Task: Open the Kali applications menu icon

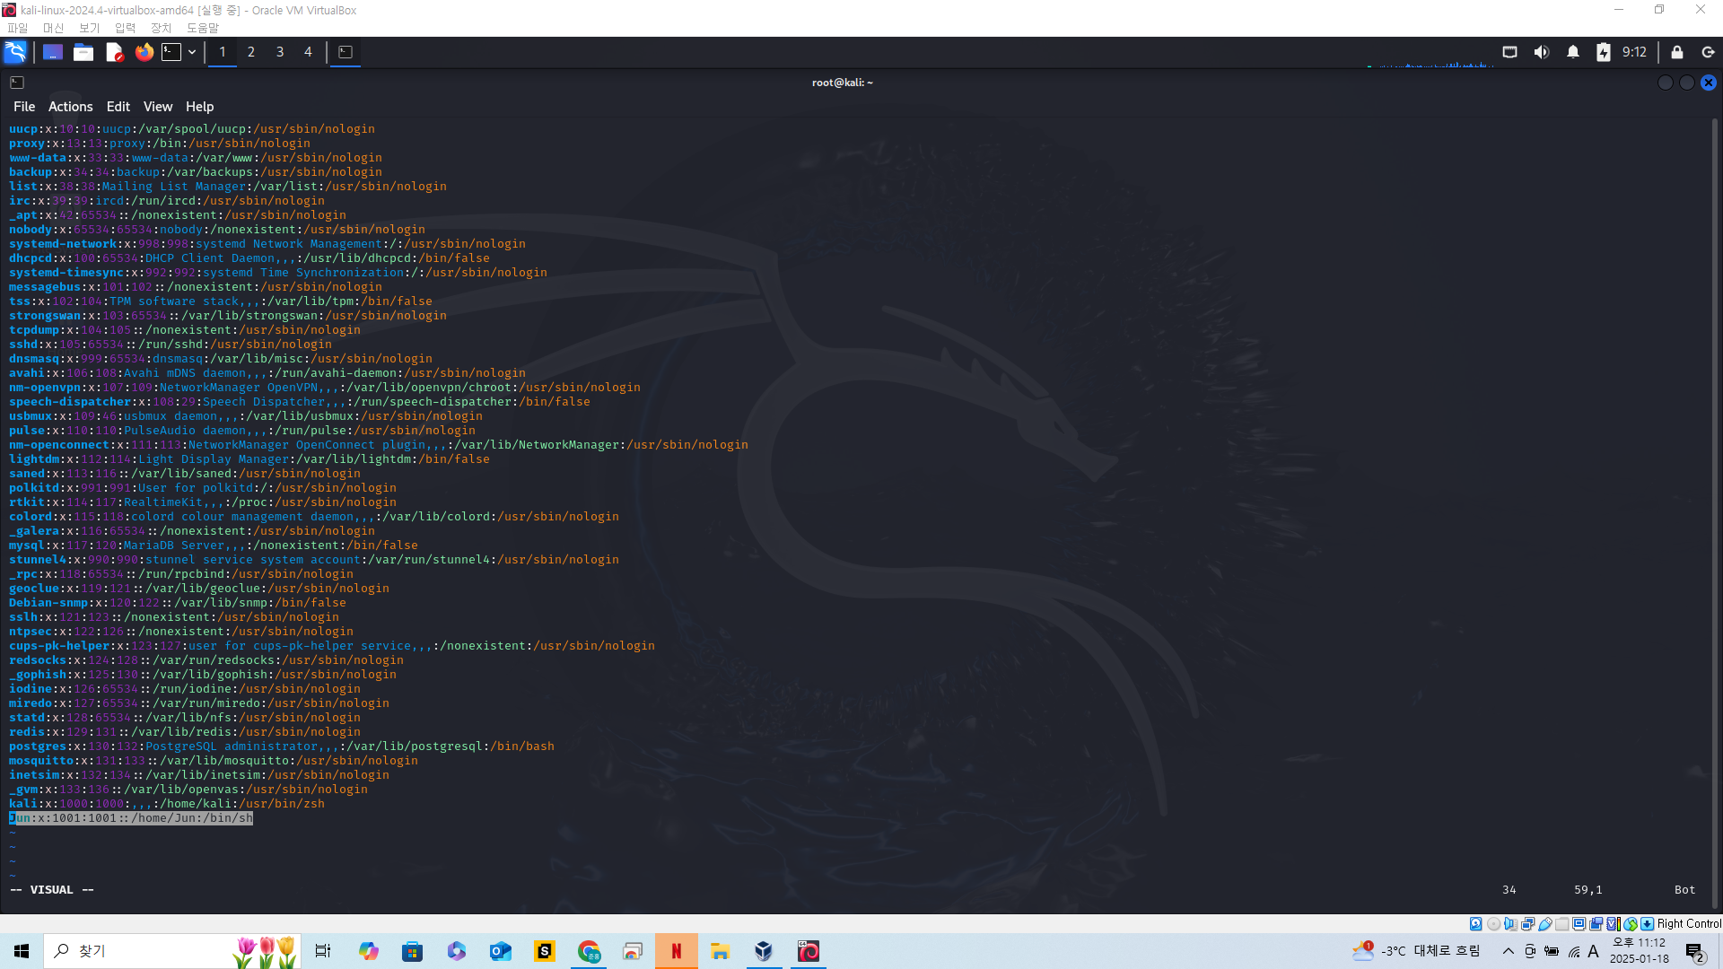Action: pos(15,52)
